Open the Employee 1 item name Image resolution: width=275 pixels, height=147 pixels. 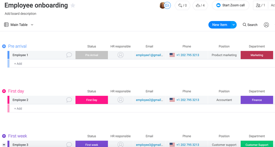coord(20,55)
